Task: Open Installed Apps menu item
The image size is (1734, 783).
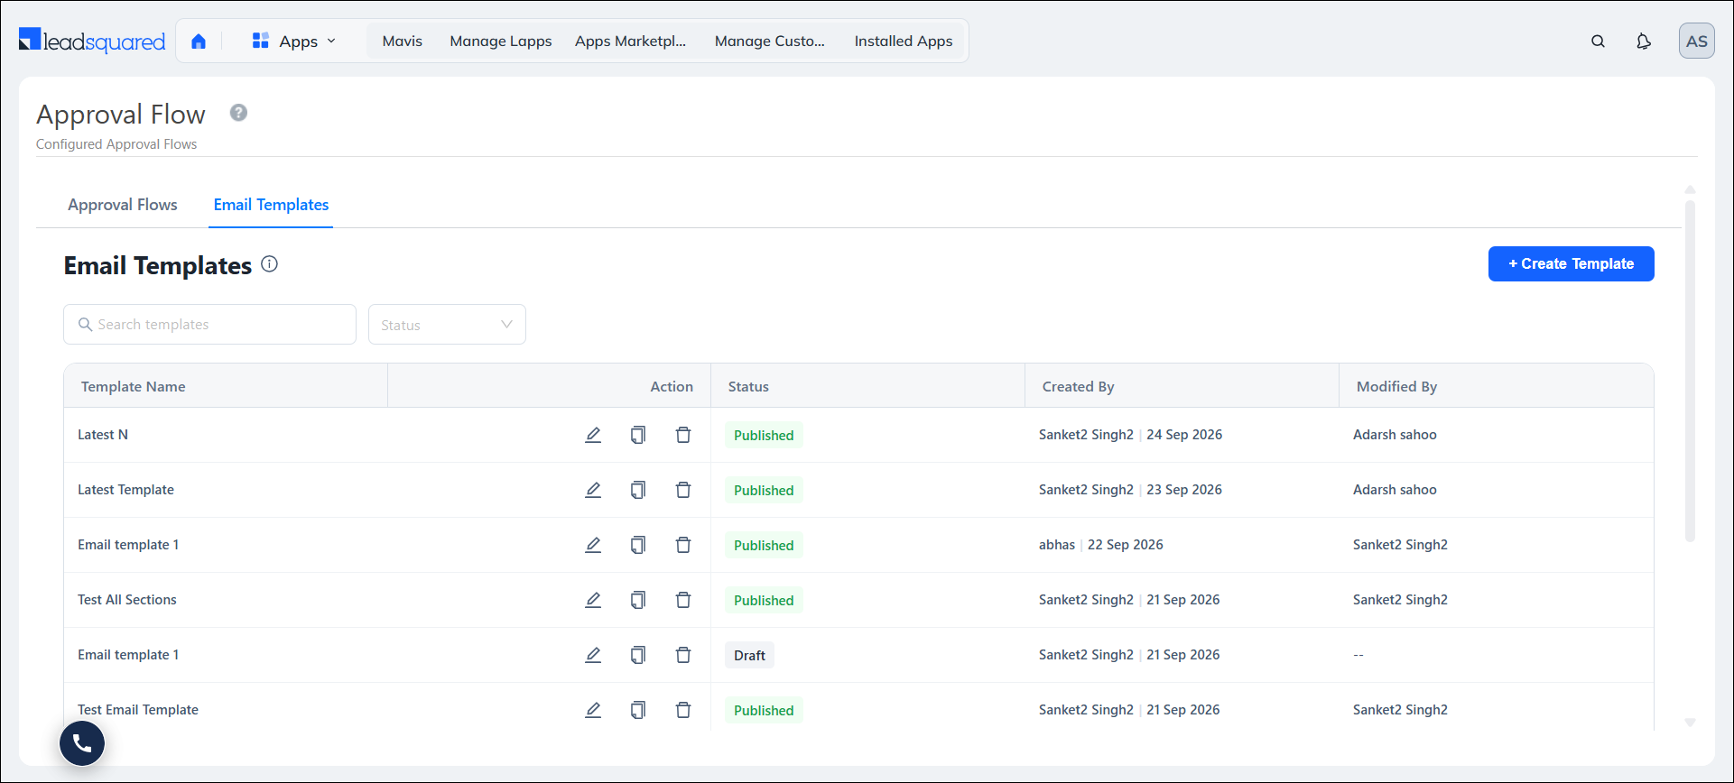Action: (x=904, y=41)
